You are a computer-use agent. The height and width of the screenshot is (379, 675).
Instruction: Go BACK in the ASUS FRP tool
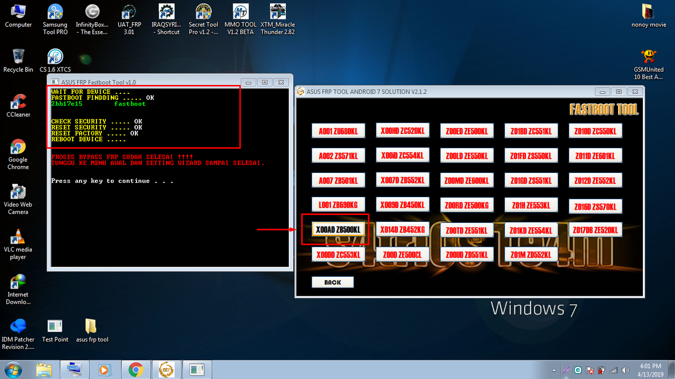(x=333, y=282)
